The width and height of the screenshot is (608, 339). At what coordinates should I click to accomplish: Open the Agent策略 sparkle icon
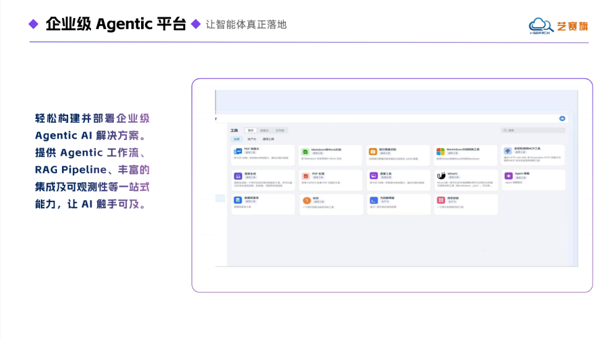(x=508, y=176)
